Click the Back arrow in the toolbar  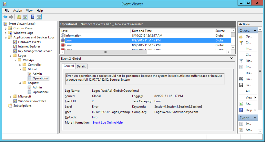[x=5, y=17]
